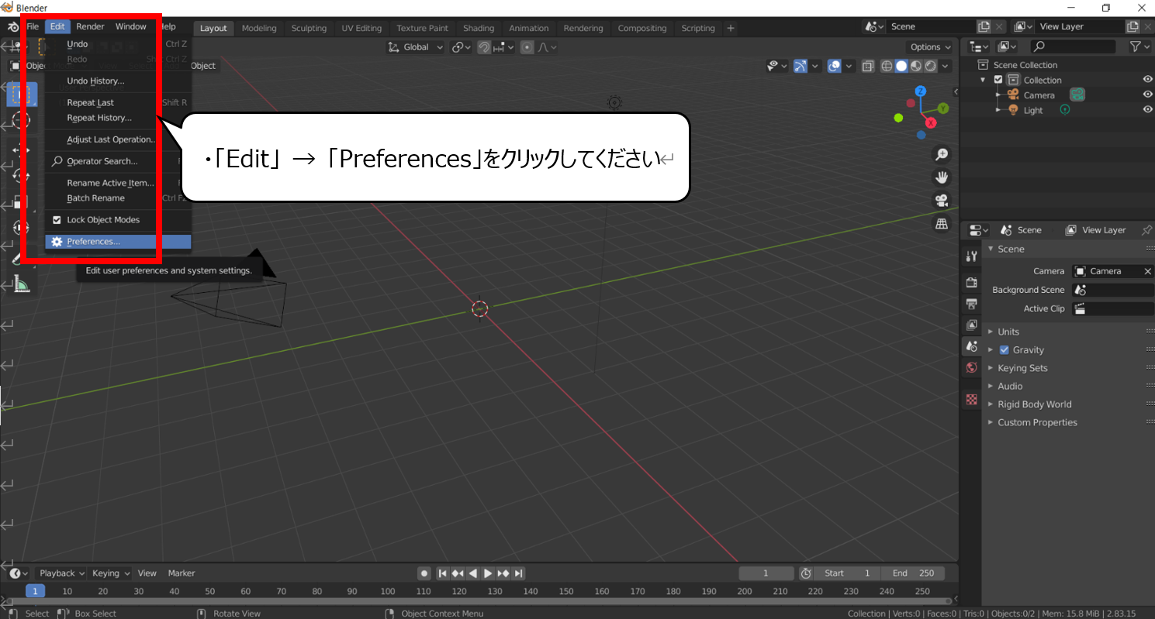Open View Layer properties tab
Image resolution: width=1155 pixels, height=619 pixels.
pyautogui.click(x=971, y=325)
